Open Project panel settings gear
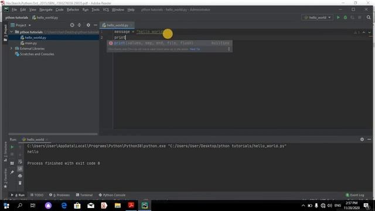Screen dimensions: 375x211 tap(88, 25)
